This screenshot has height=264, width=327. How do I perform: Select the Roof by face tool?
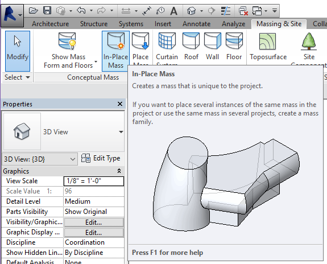coord(191,46)
